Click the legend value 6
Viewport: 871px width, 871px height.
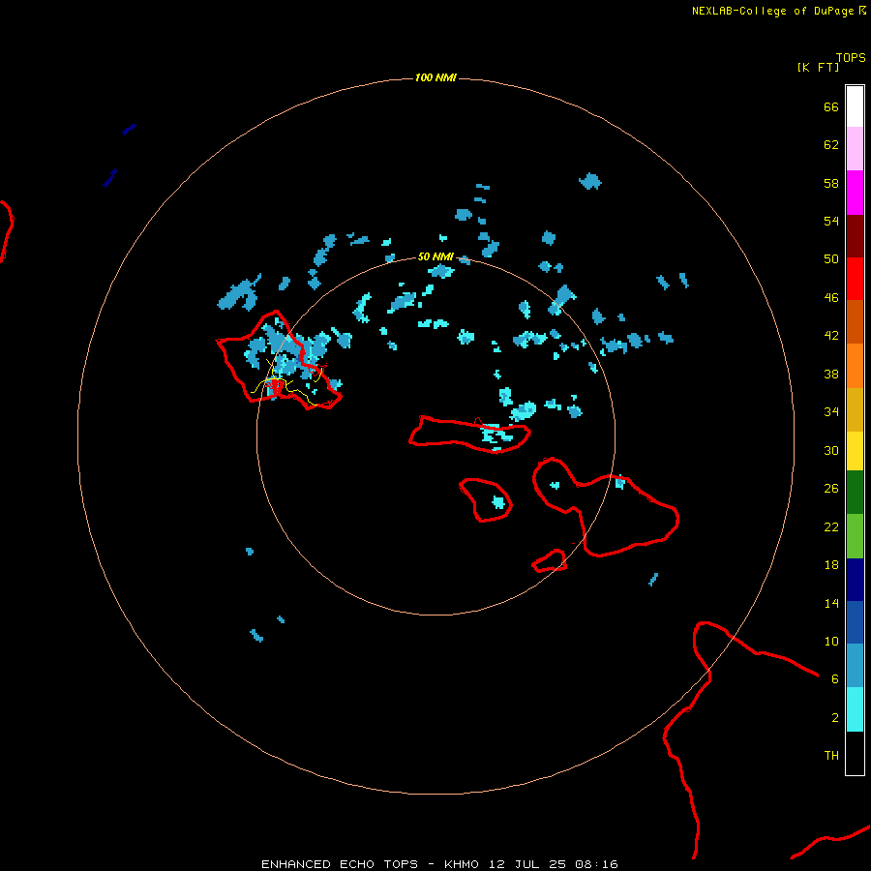[x=835, y=679]
